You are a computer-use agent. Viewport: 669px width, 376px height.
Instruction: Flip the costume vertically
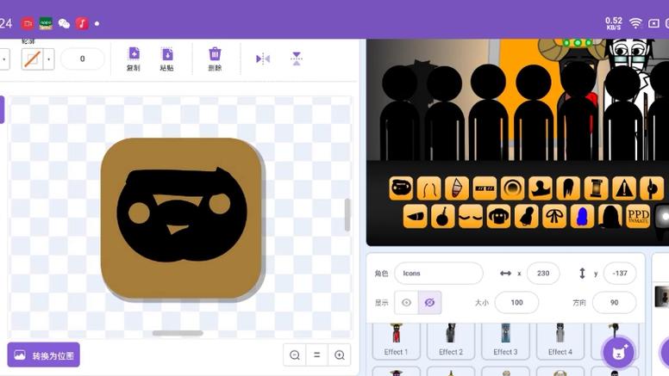pos(297,59)
